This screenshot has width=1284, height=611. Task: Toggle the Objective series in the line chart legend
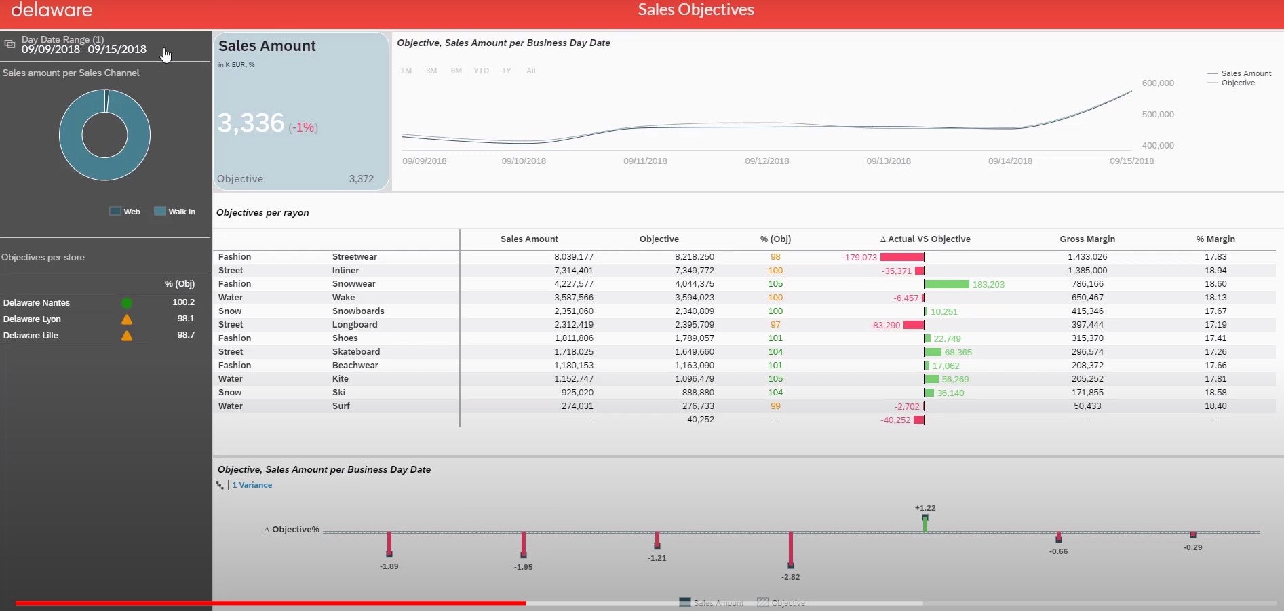pyautogui.click(x=1237, y=83)
